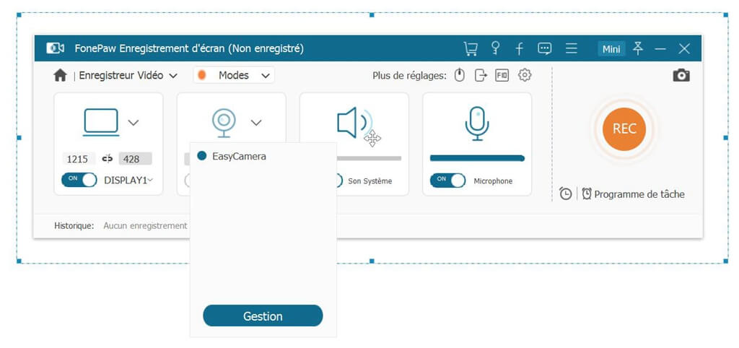Click the system sound speaker icon

354,123
